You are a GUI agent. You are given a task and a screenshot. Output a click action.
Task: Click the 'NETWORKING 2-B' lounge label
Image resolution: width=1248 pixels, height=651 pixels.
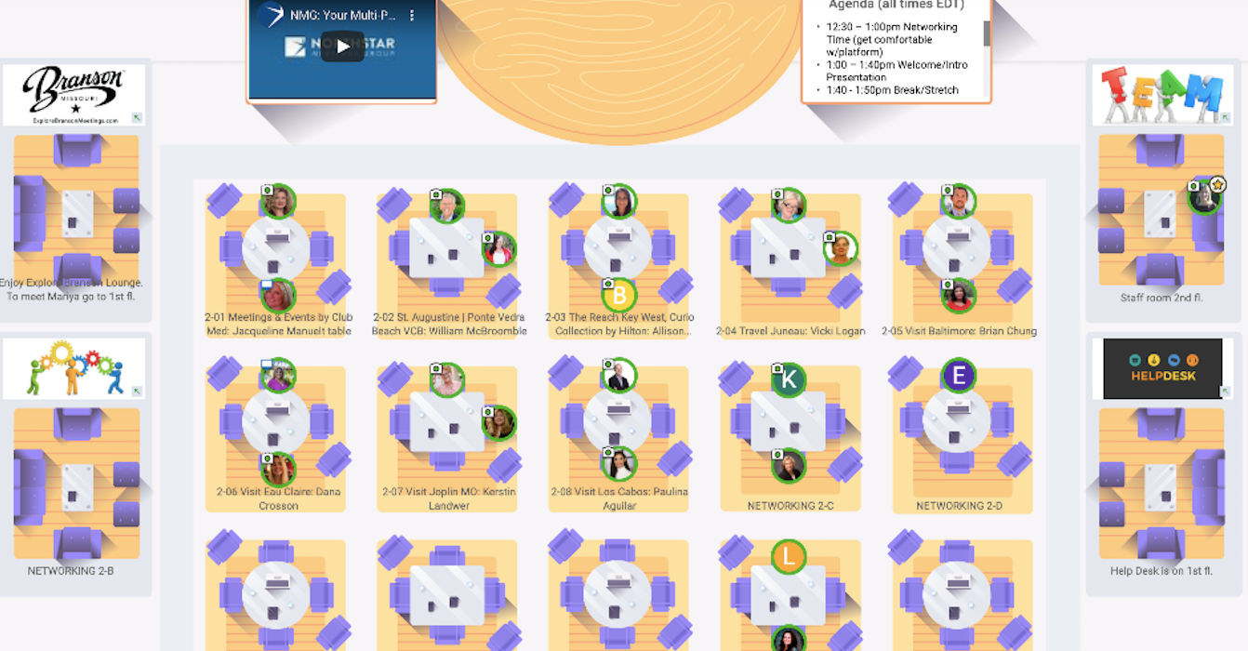click(71, 571)
